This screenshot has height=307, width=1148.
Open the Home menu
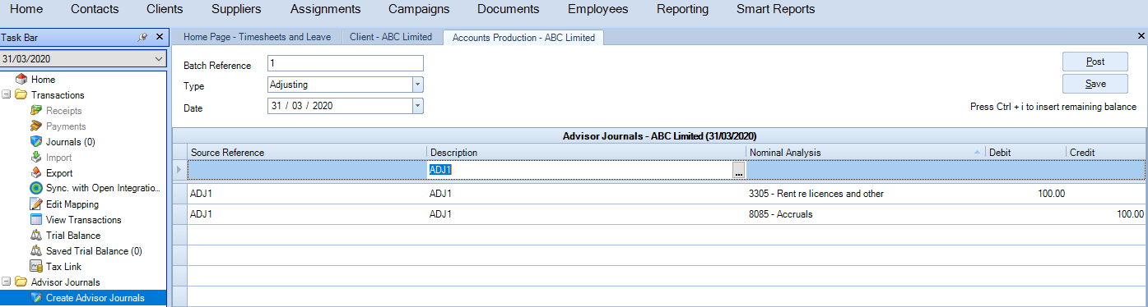point(26,10)
